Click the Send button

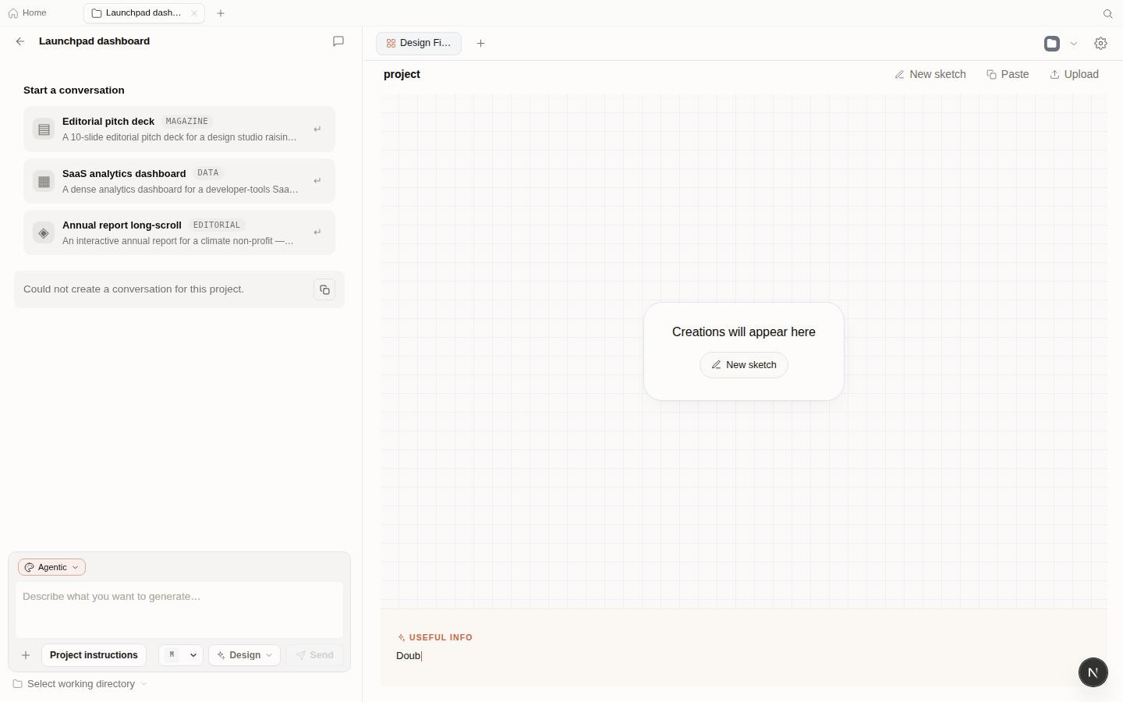[x=315, y=655]
